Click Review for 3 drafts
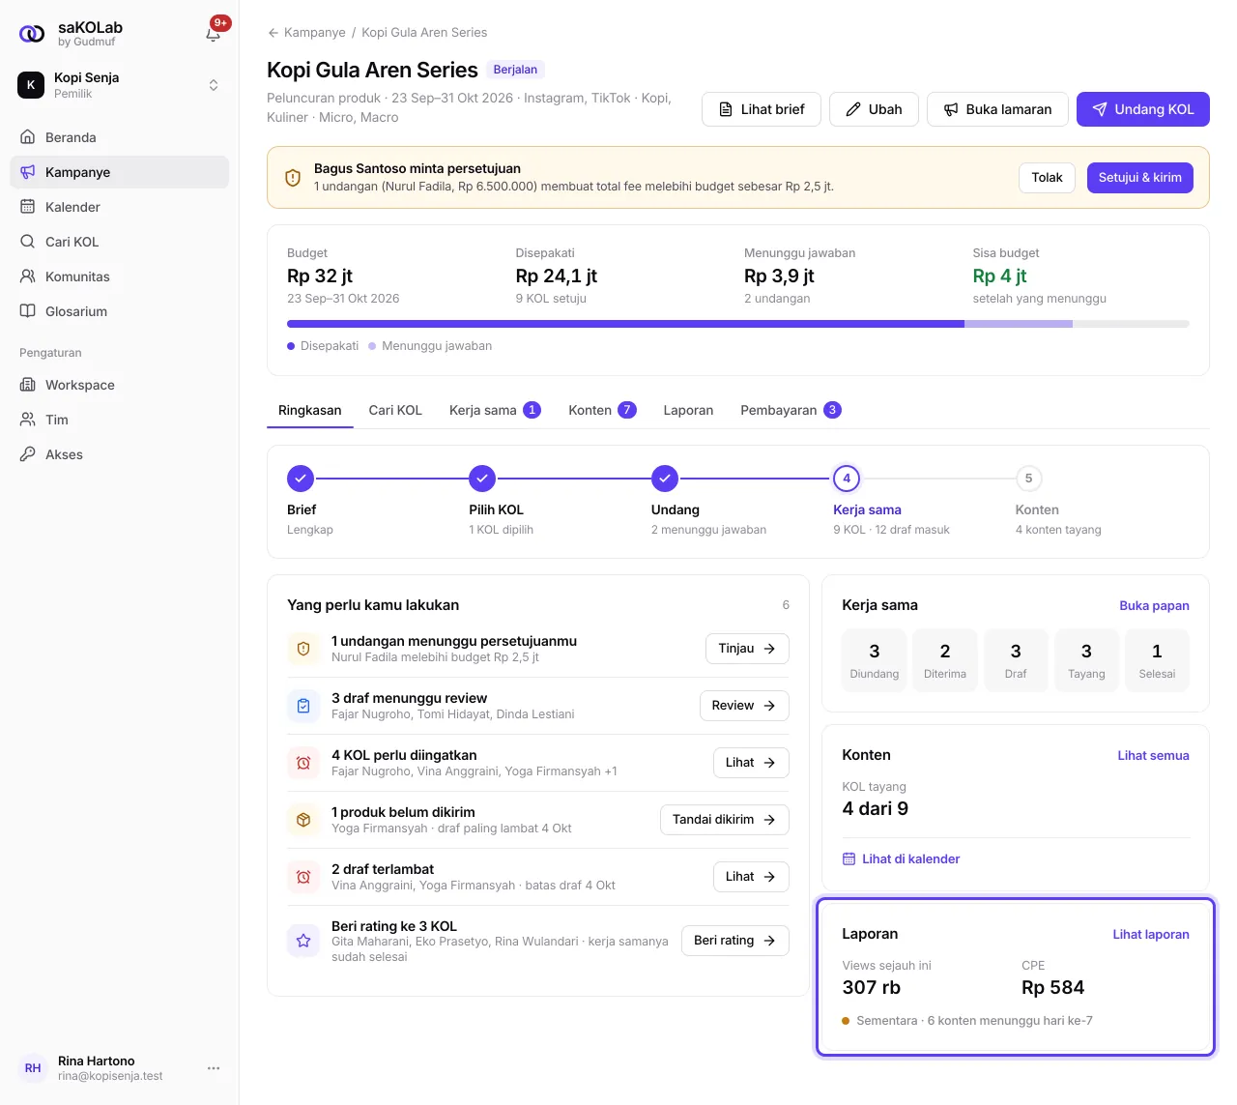 pos(744,706)
